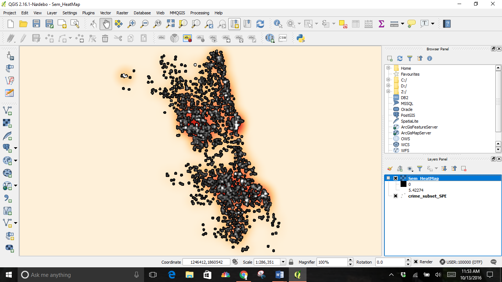Click the USER:100000 (OTF) CRS button
Image resolution: width=502 pixels, height=282 pixels.
coord(461,262)
